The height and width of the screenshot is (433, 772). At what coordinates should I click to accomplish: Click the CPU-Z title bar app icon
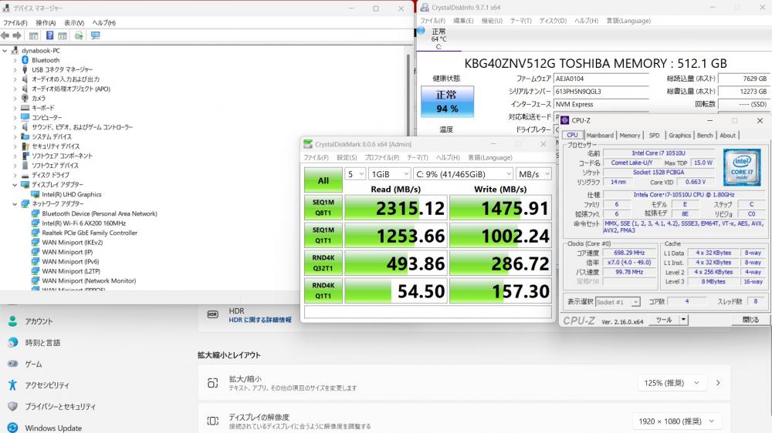[x=565, y=120]
